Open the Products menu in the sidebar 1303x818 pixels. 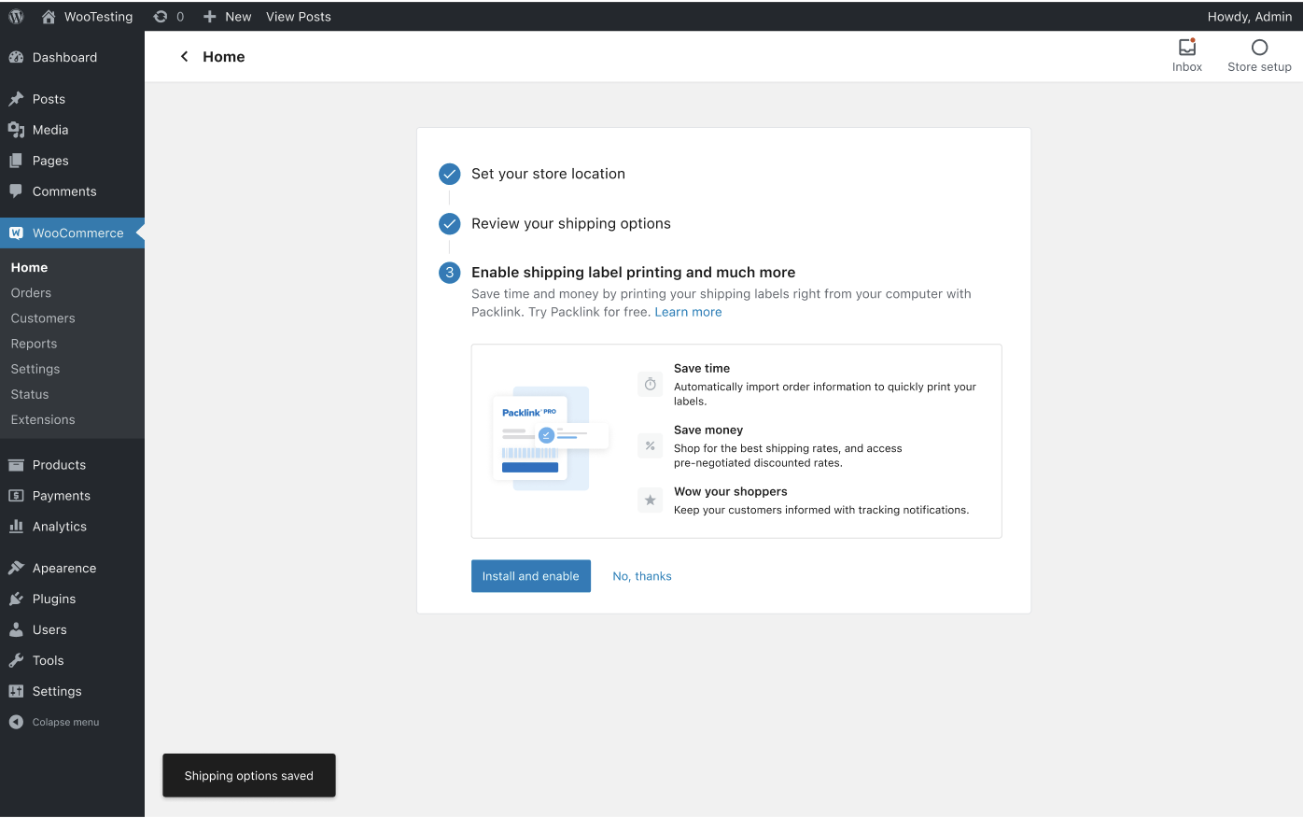(x=60, y=464)
